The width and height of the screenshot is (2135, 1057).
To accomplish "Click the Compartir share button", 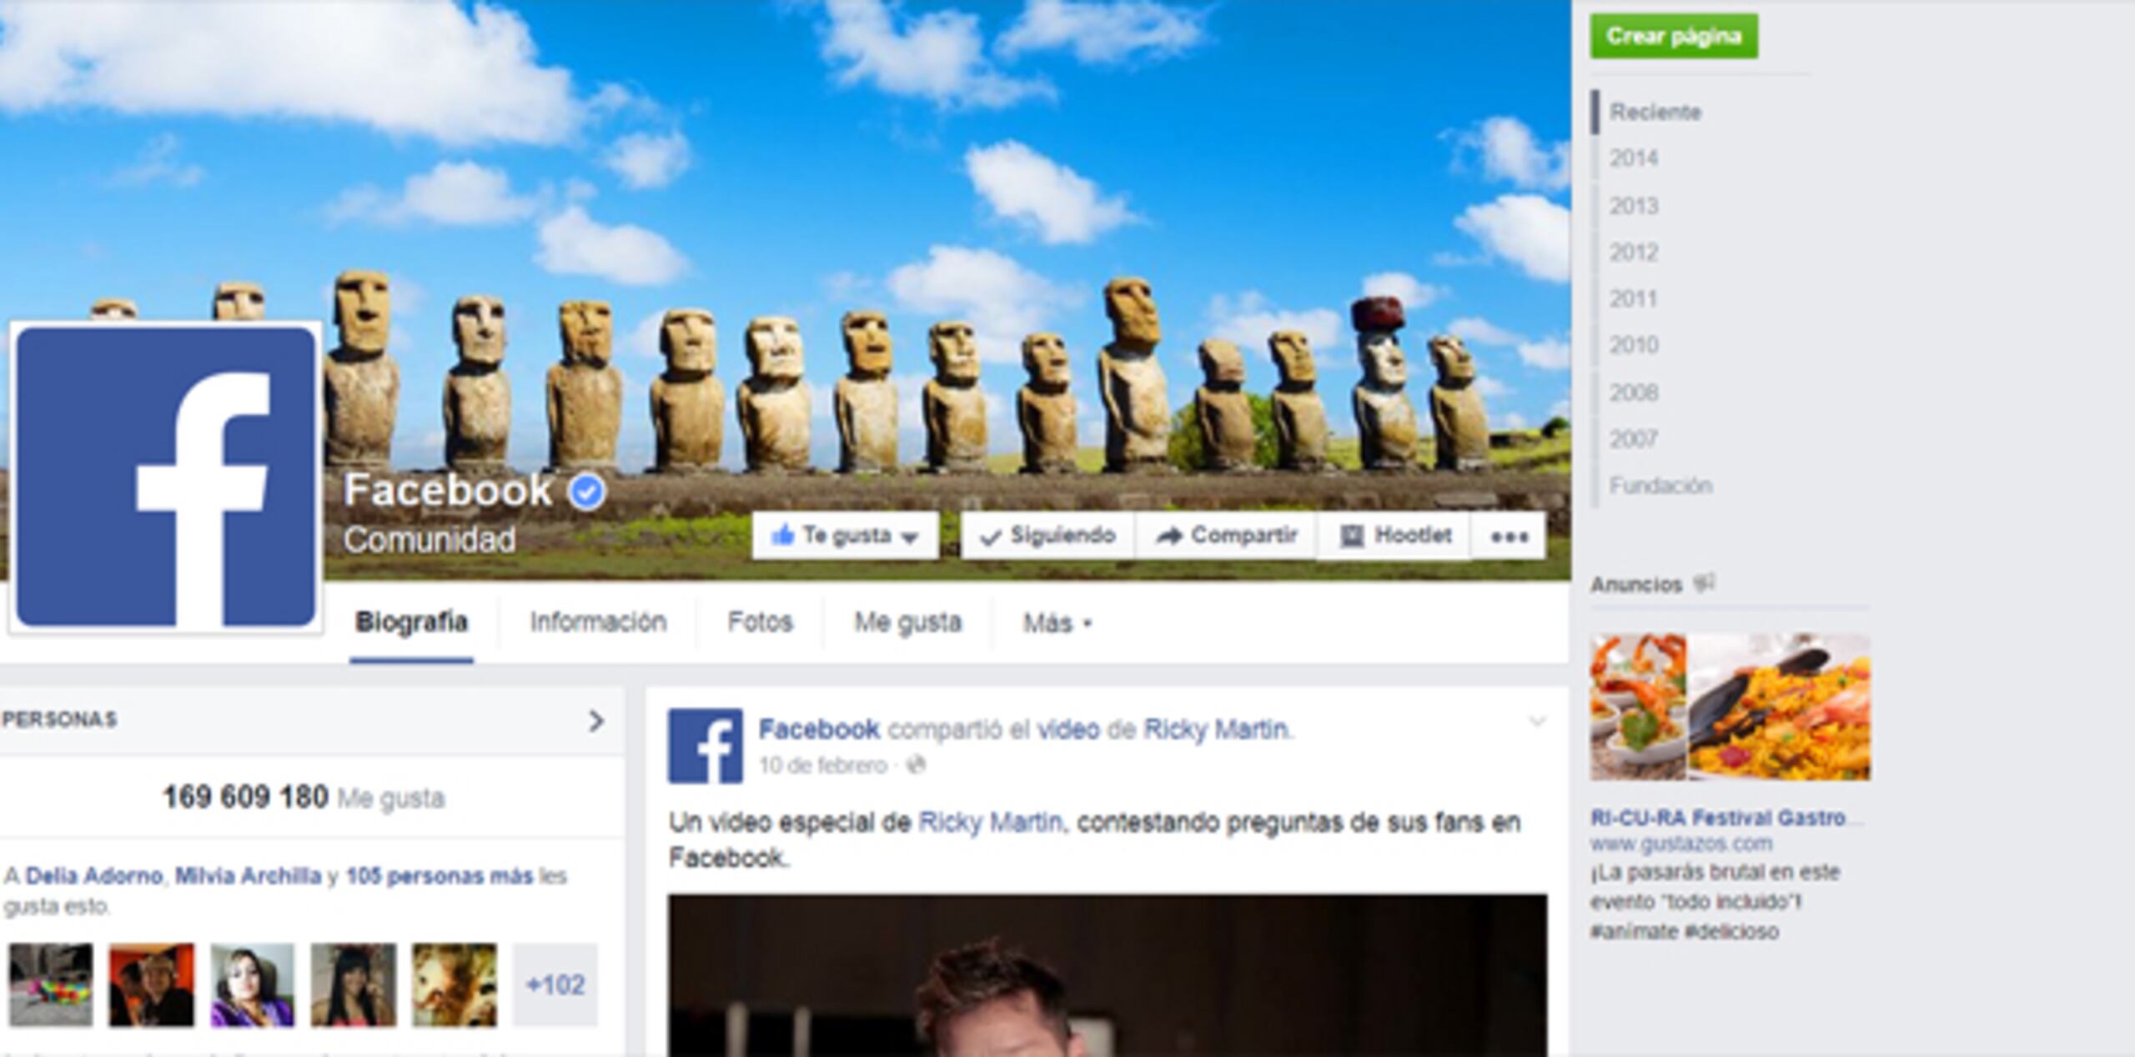I will 1226,535.
